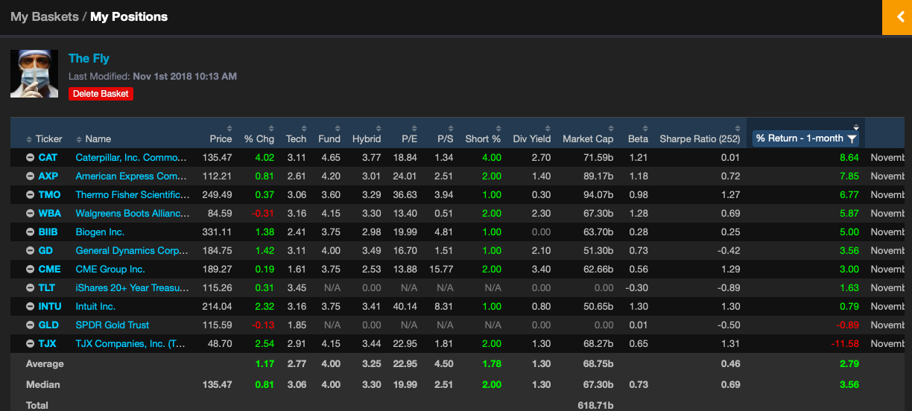Viewport: 912px width, 411px height.
Task: Open the BIIB ticker link
Action: [x=48, y=232]
